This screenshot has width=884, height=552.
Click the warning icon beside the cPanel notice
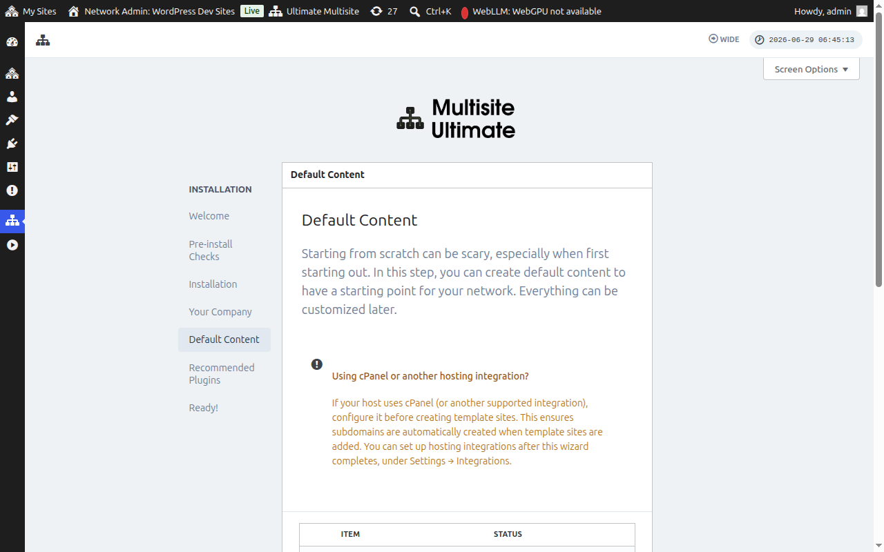[x=317, y=364]
